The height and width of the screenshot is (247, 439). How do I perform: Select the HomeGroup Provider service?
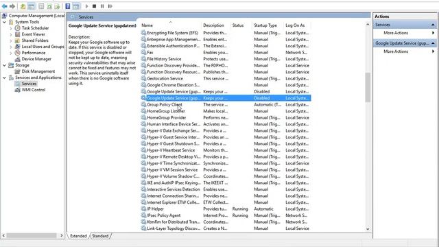226,117
